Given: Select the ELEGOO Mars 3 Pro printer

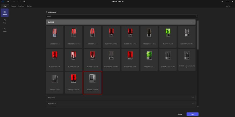Looking at the screenshot, I should point(73,37).
